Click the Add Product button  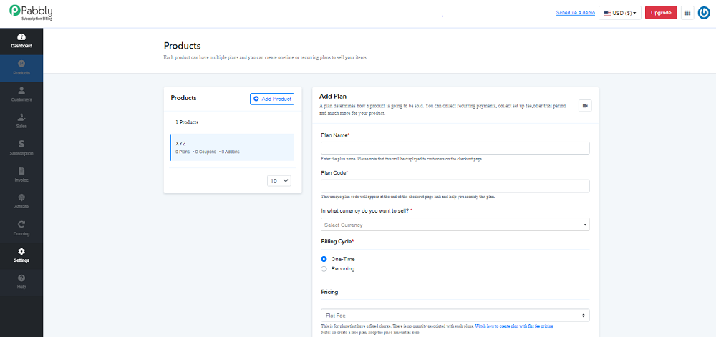[x=271, y=99]
